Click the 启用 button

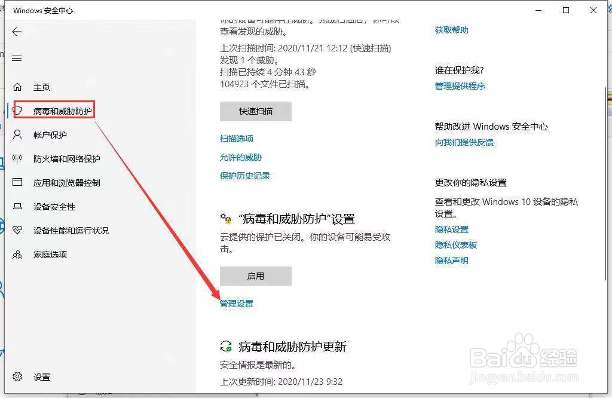(x=256, y=276)
